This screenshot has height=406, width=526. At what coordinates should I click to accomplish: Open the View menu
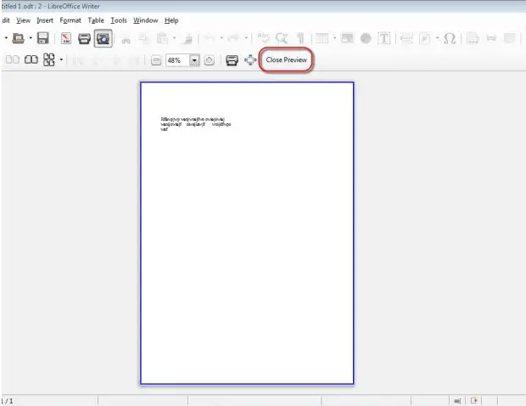[x=23, y=20]
